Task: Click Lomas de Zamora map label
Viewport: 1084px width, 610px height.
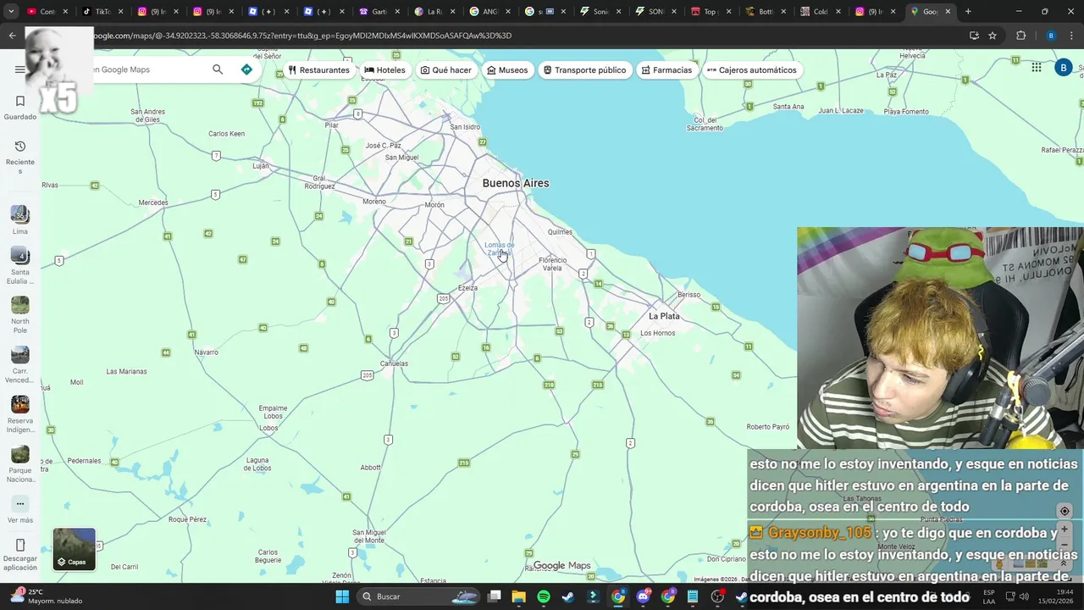Action: 499,248
